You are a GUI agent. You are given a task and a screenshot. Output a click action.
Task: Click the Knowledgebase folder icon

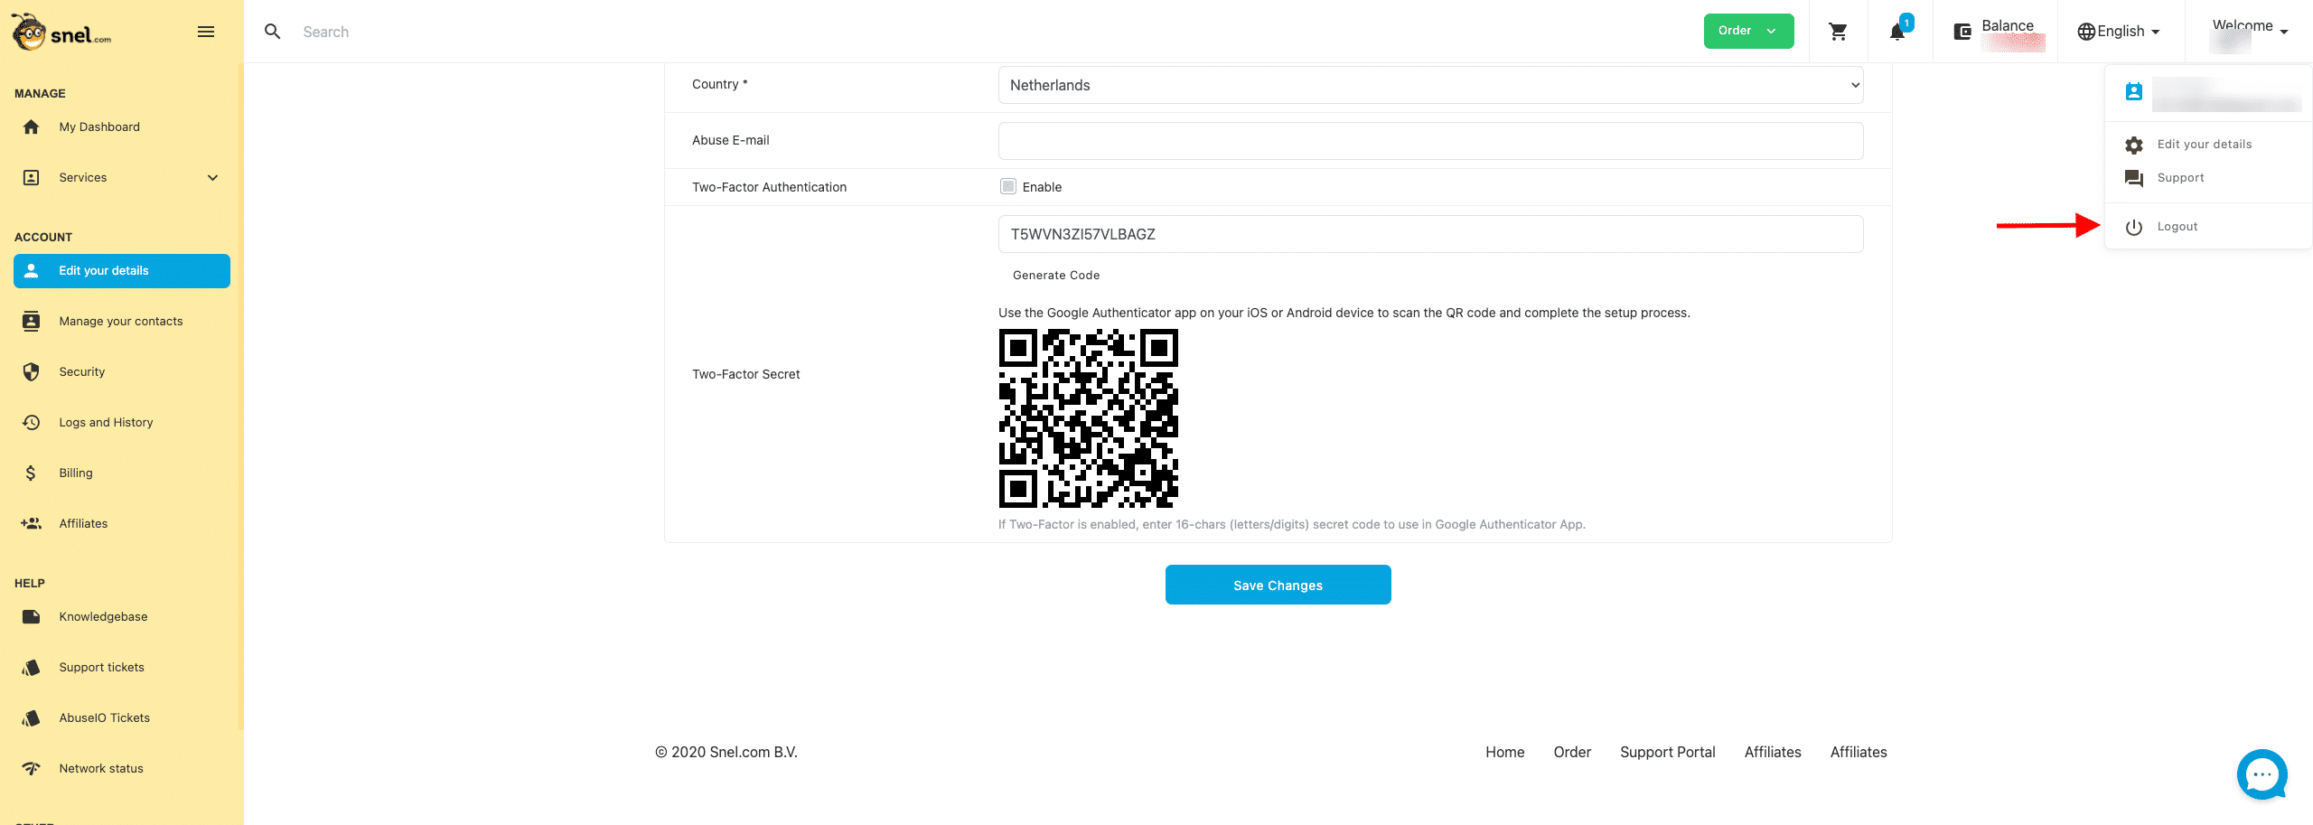tap(32, 617)
